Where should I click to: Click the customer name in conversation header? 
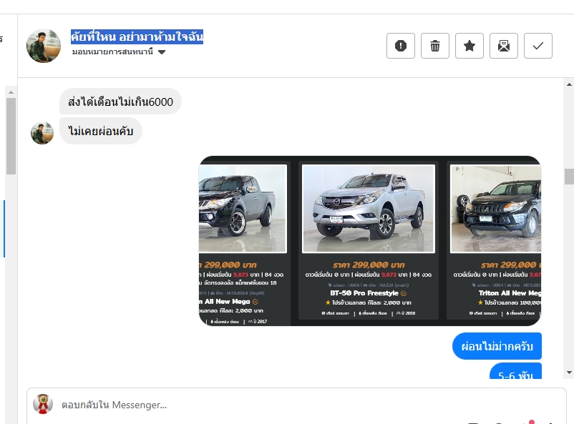pos(137,36)
